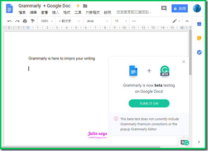The image size is (208, 151).
Task: Click the all changes saved link
Action: point(134,12)
